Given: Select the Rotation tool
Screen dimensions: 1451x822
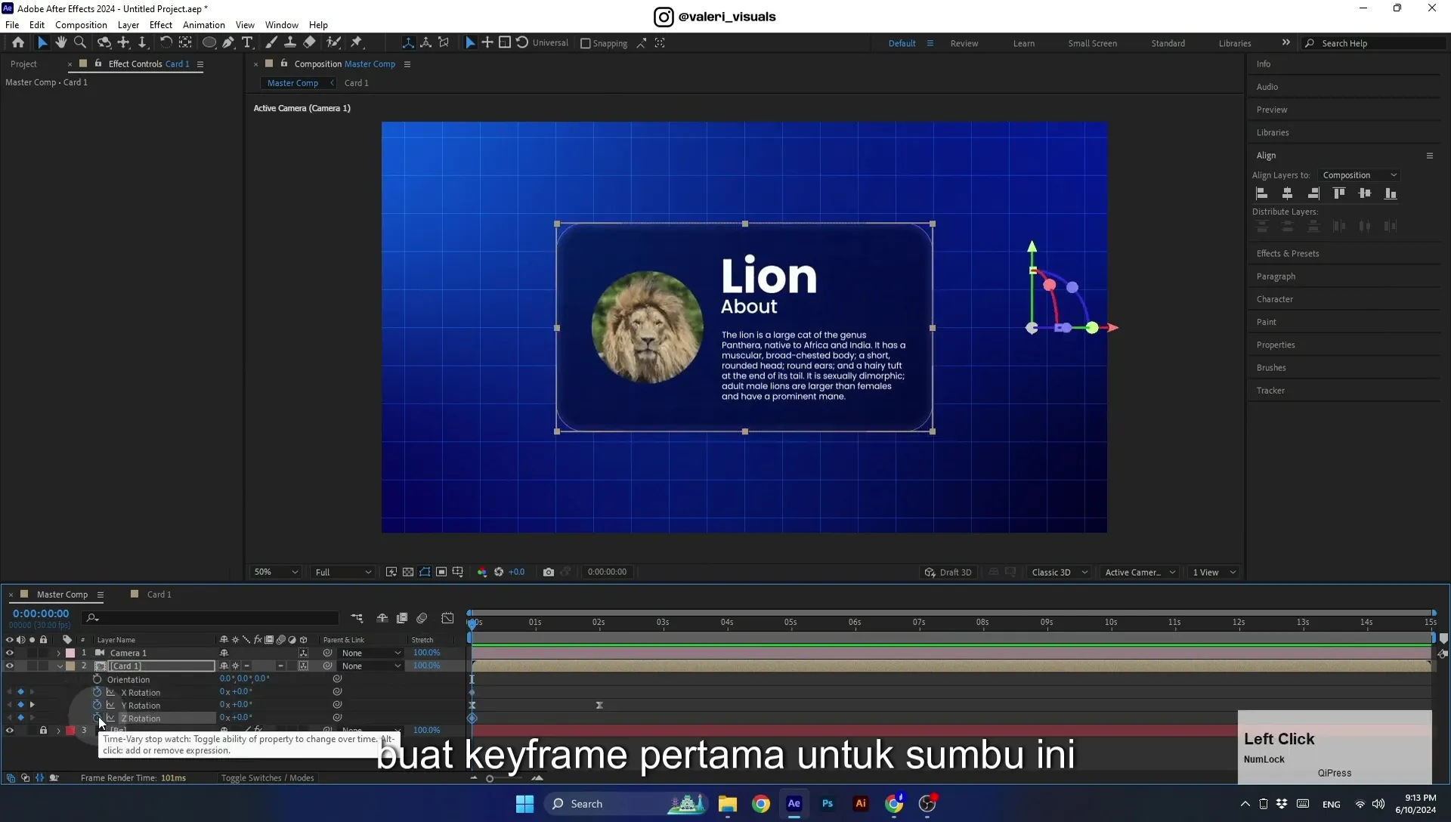Looking at the screenshot, I should pyautogui.click(x=166, y=43).
